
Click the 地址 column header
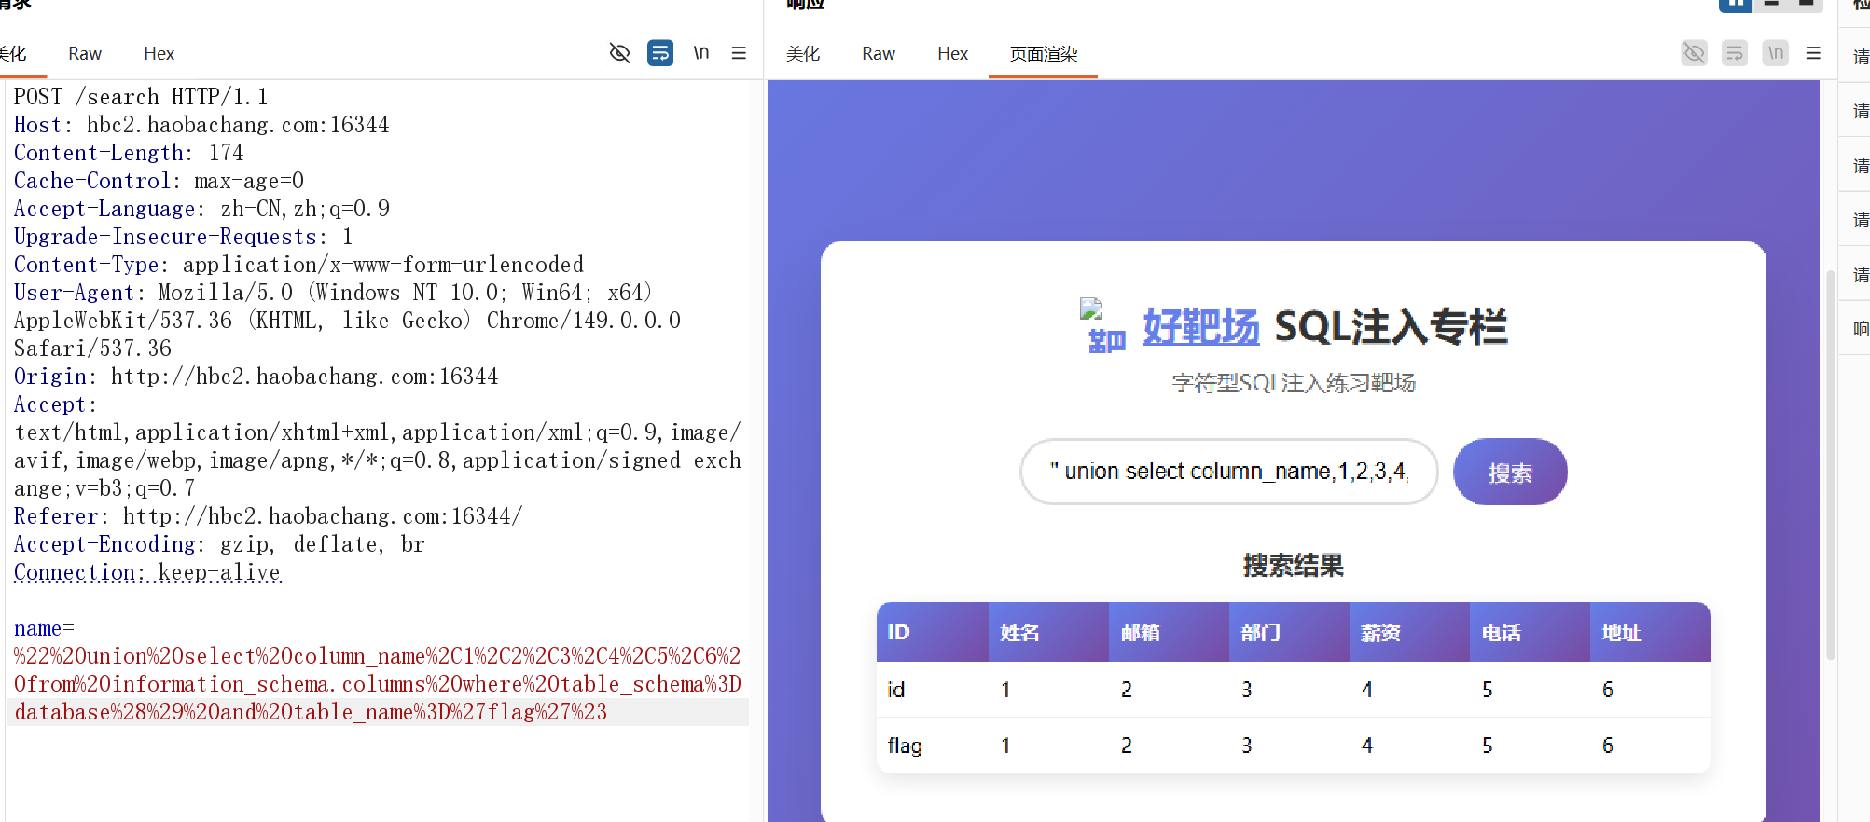coord(1650,632)
